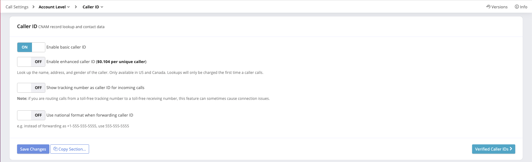Viewport: 532px width, 162px height.
Task: Click breadcrumb arrow after Call Settings
Action: tap(34, 7)
